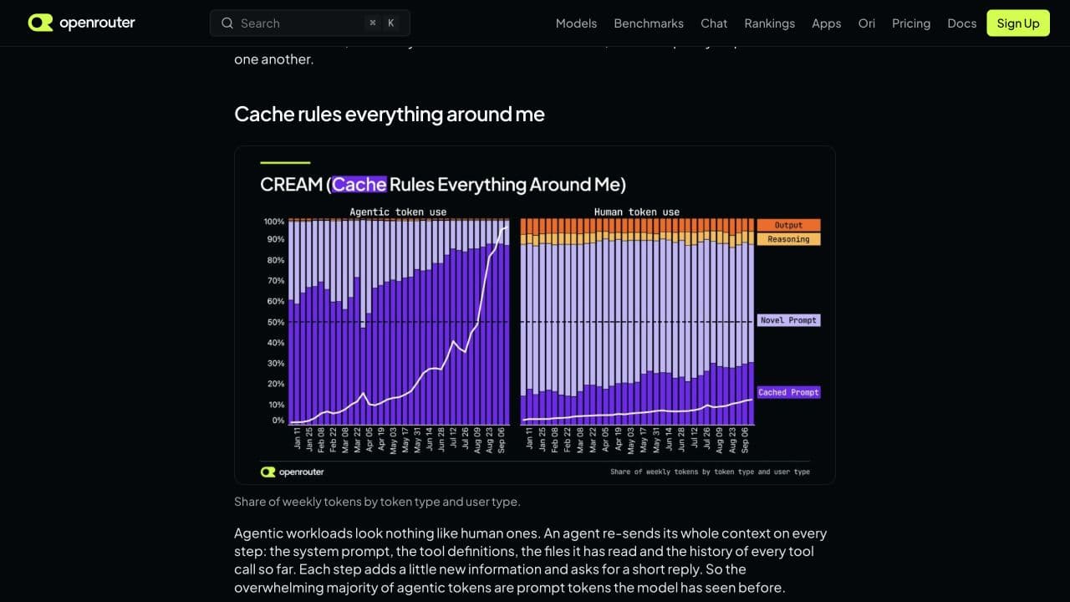The height and width of the screenshot is (602, 1070).
Task: Click the OpenRouter logo icon in the header
Action: pyautogui.click(x=40, y=23)
